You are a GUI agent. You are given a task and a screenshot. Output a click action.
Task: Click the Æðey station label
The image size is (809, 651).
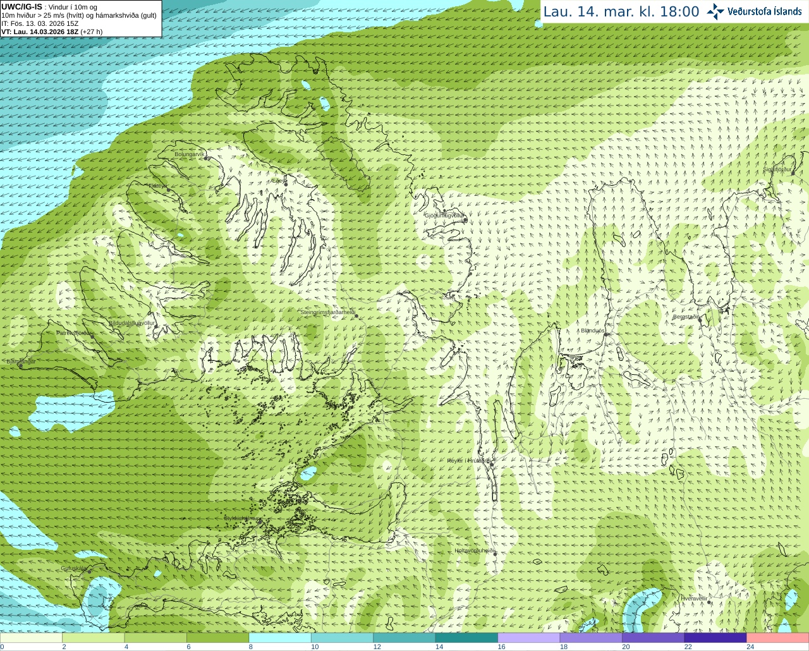(x=277, y=181)
